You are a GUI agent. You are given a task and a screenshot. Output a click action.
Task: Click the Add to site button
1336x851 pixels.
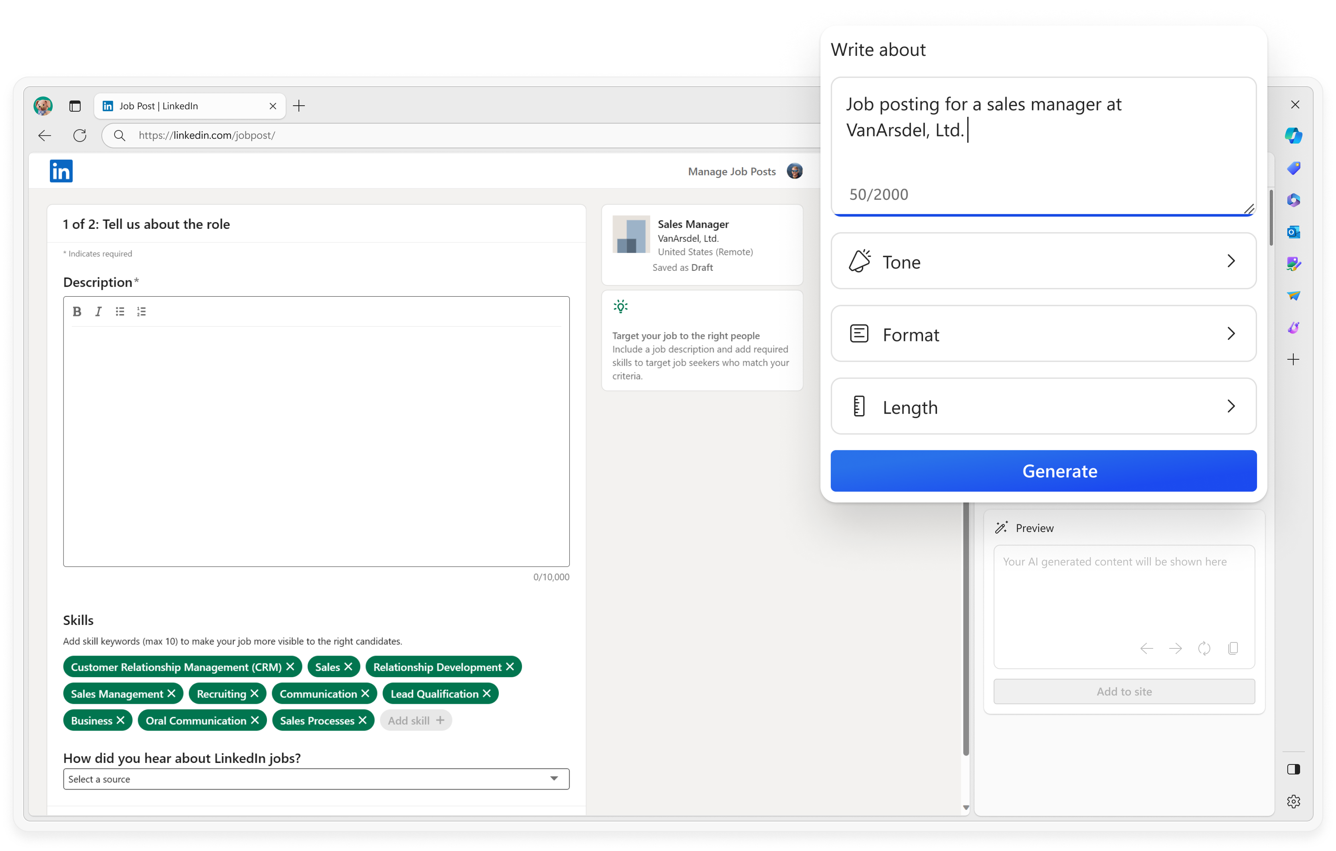point(1124,692)
